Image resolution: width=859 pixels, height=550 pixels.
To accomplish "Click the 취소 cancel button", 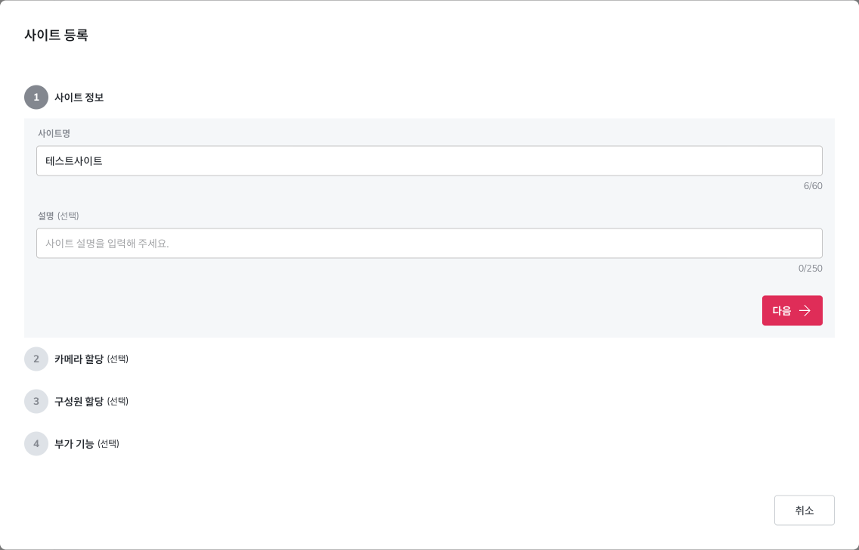I will (805, 510).
